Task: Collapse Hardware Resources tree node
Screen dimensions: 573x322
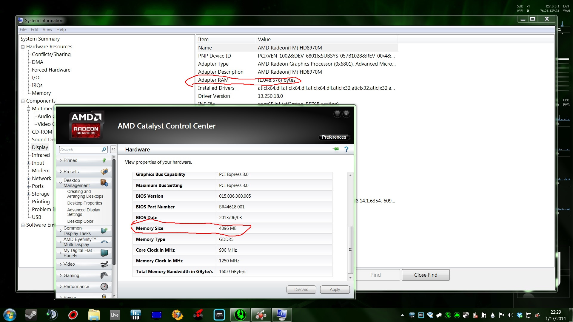Action: click(23, 47)
